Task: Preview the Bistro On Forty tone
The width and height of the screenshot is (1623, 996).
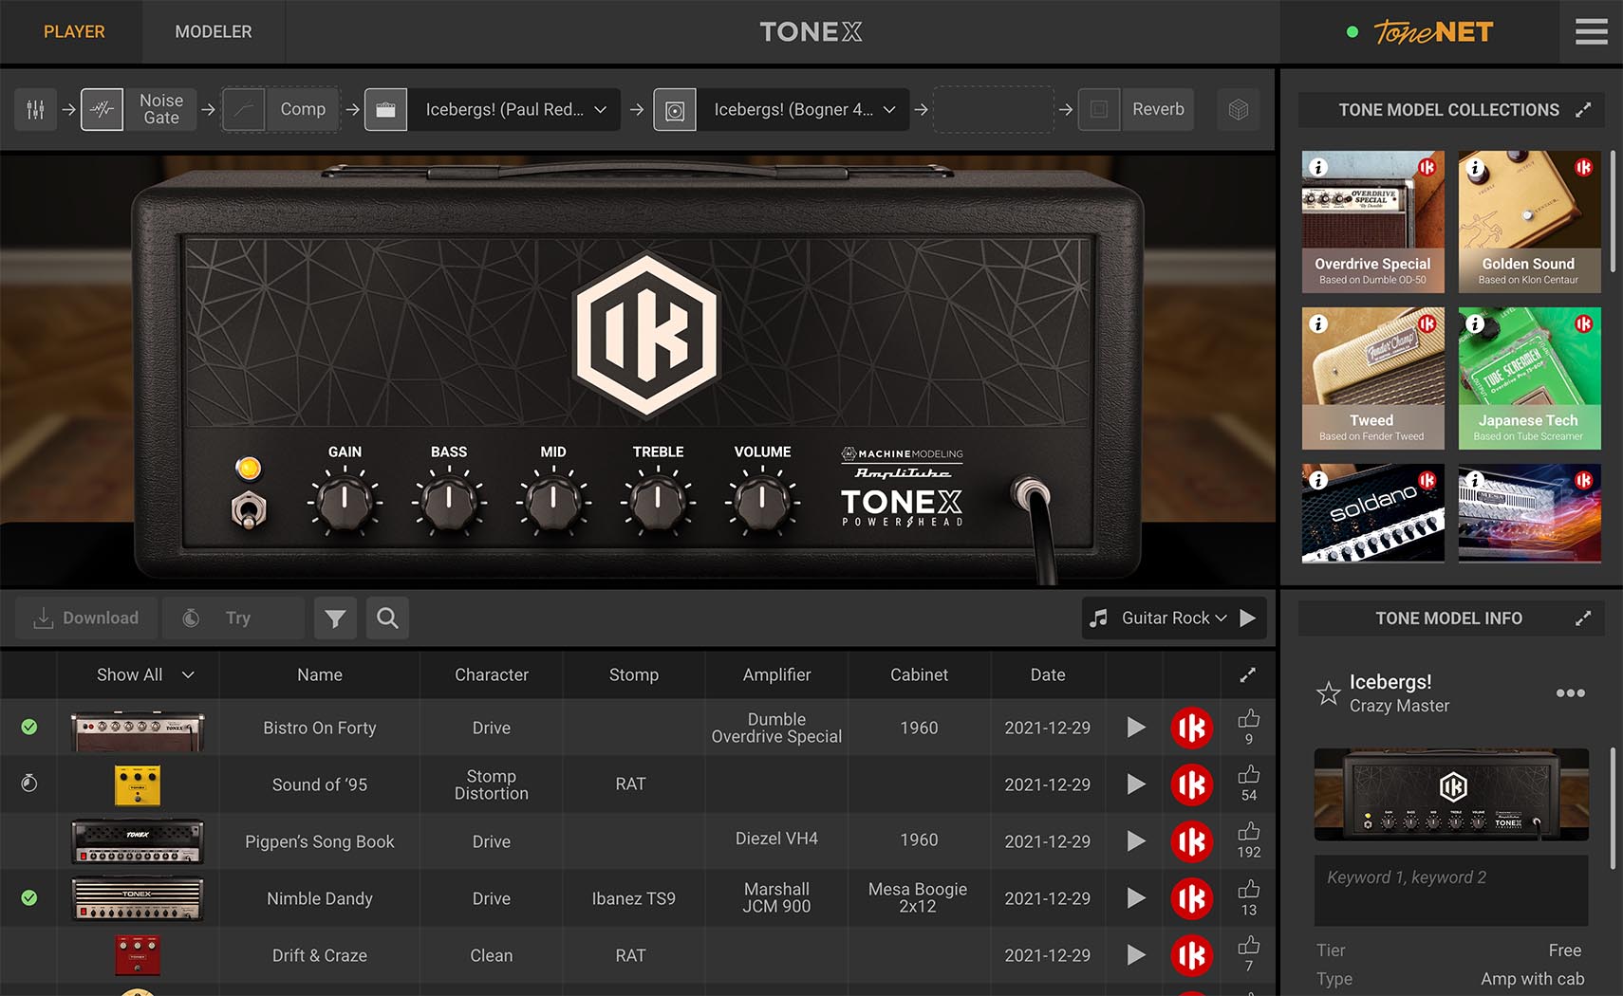Action: point(1135,728)
